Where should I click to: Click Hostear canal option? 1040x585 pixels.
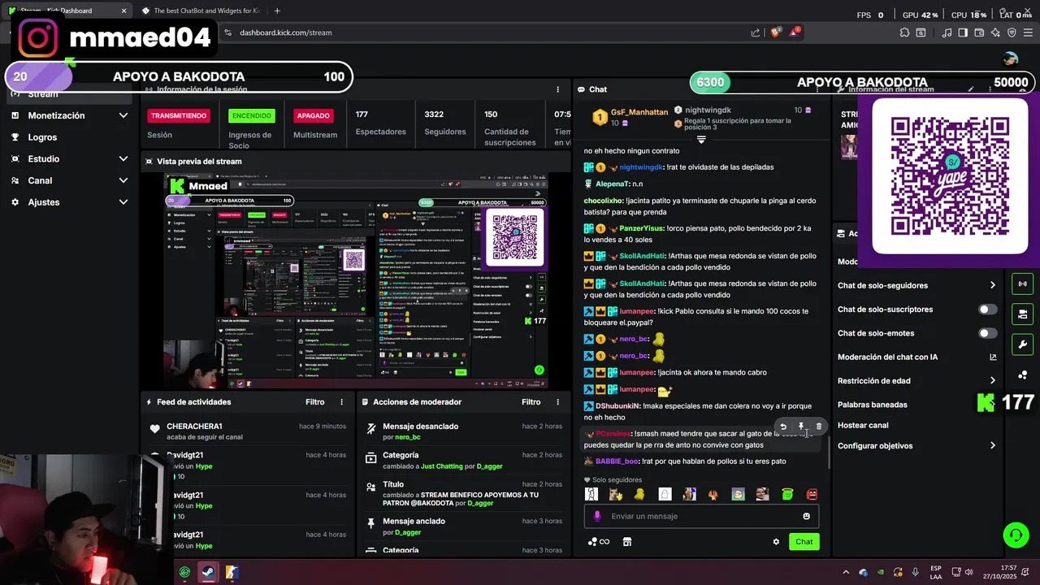pos(863,425)
